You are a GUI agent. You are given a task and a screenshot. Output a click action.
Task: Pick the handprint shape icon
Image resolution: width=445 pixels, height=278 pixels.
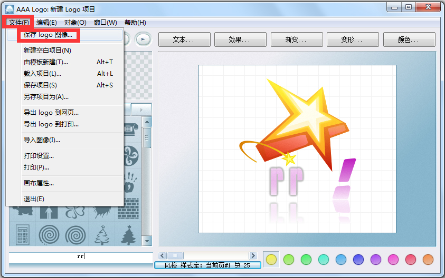130,182
